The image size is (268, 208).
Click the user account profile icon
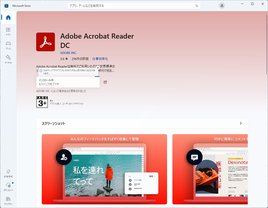222,6
